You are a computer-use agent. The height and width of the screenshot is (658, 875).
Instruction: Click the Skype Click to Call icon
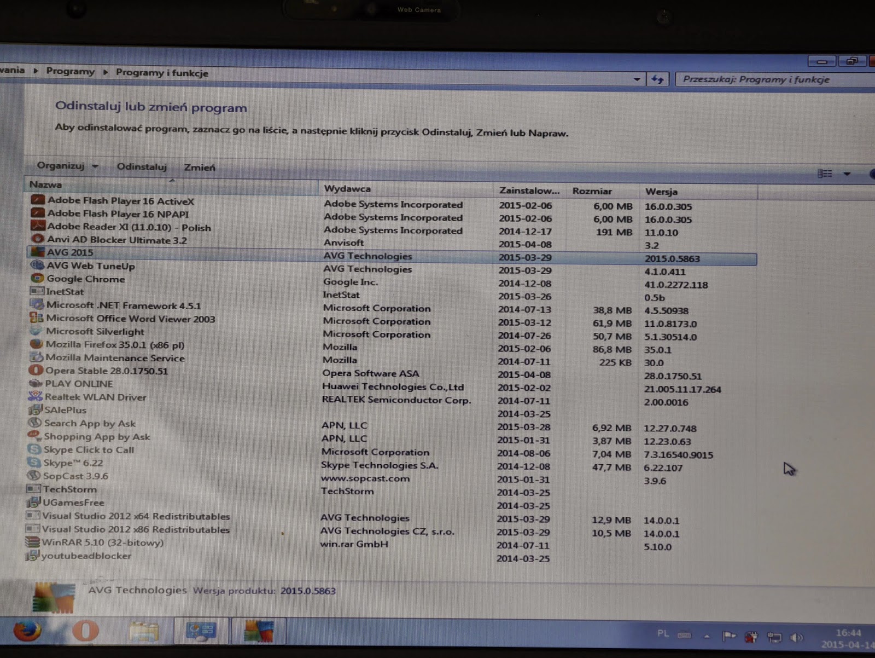[x=34, y=449]
